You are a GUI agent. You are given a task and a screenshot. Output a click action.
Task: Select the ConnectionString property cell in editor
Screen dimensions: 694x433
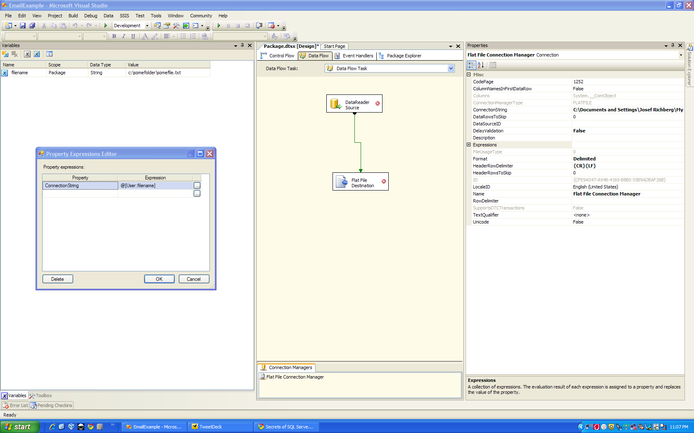80,186
